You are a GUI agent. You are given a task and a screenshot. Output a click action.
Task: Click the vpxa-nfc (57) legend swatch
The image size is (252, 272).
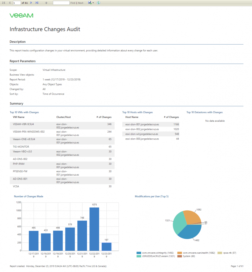pos(220,253)
